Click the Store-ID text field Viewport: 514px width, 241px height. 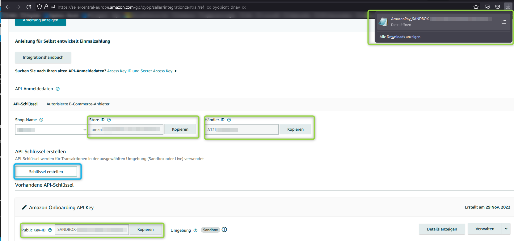click(126, 129)
